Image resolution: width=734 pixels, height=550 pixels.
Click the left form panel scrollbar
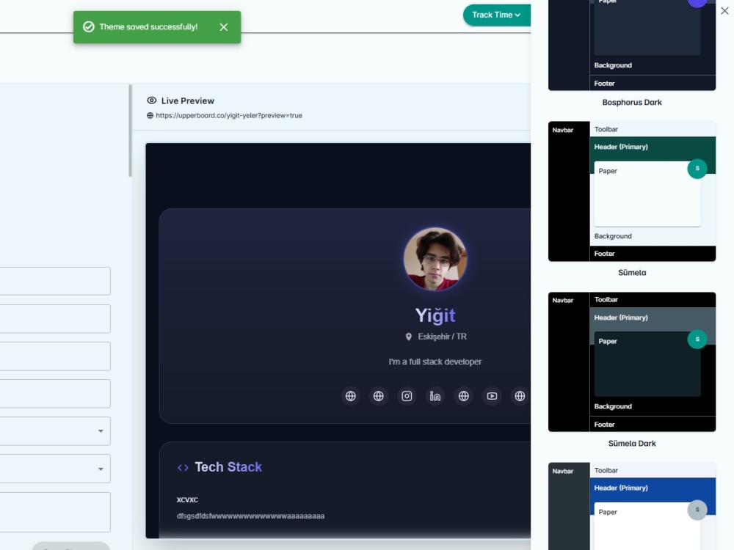130,131
